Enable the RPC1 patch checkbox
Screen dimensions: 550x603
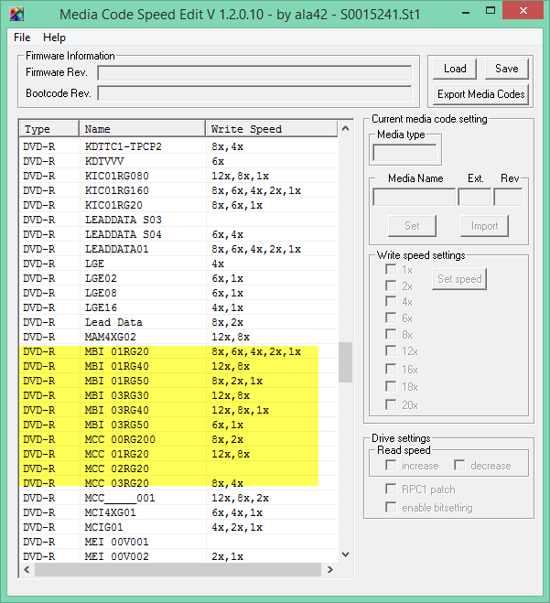click(x=391, y=490)
